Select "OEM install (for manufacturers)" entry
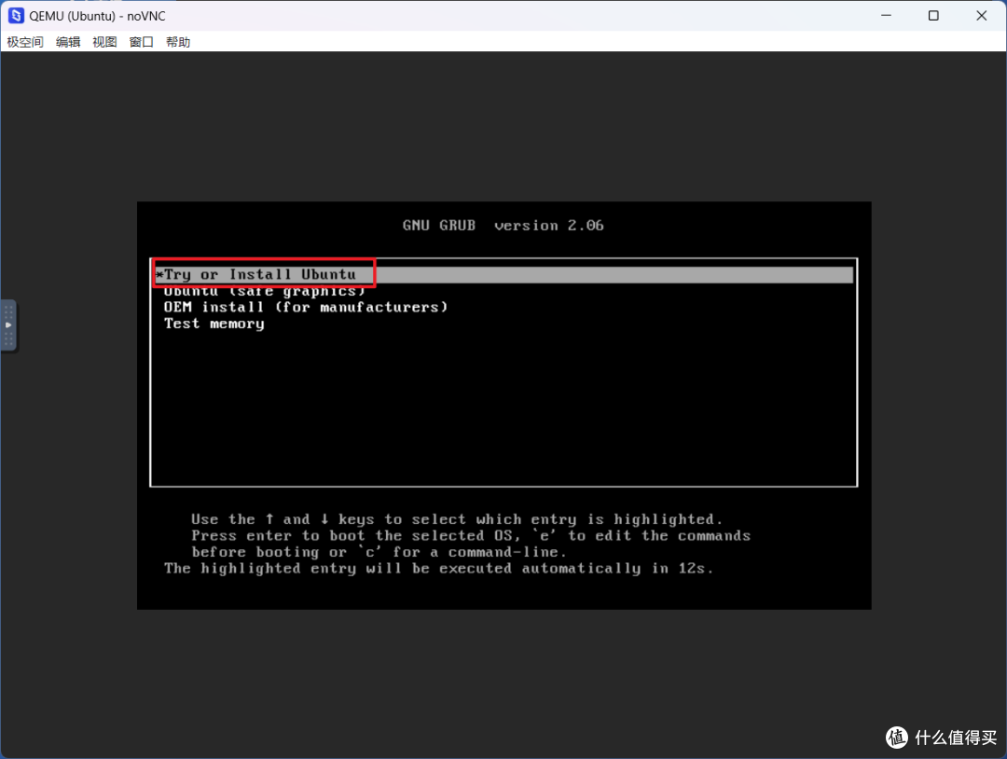Viewport: 1007px width, 759px height. tap(306, 307)
